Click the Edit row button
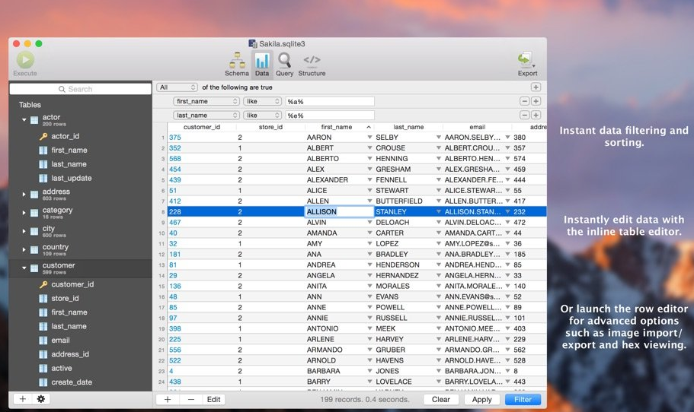The width and height of the screenshot is (694, 412). point(214,399)
